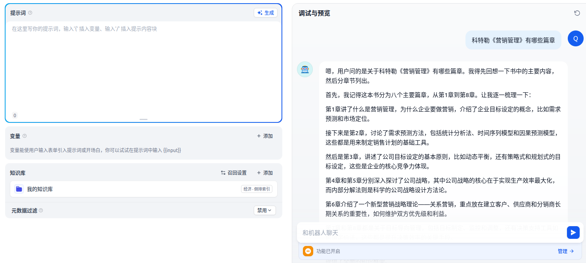This screenshot has width=586, height=263.
Task: Click the 变量 section label
Action: 15,136
